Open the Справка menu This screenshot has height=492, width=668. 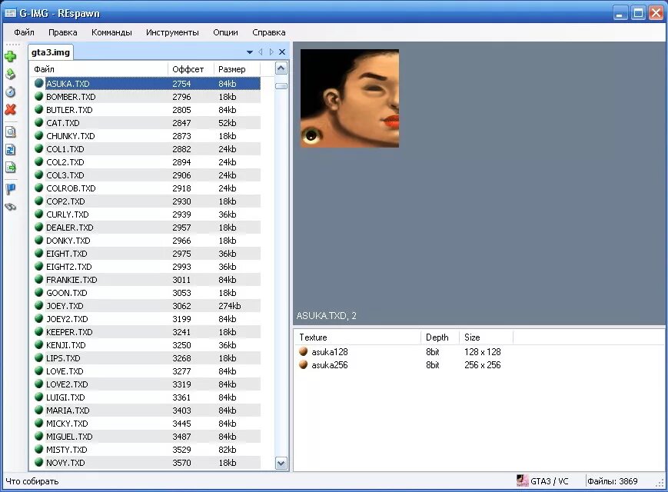[x=269, y=32]
